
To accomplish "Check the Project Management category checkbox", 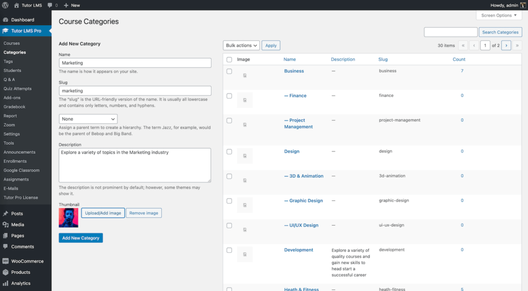I will point(229,121).
